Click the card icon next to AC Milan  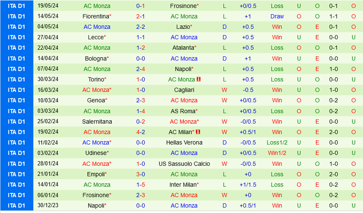198,132
